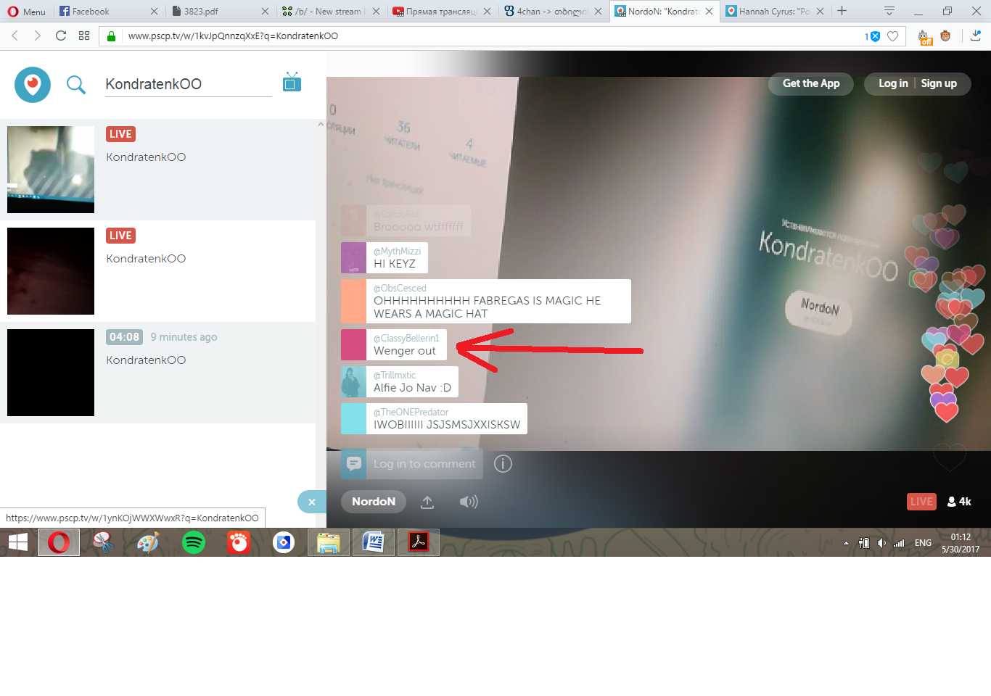This screenshot has width=991, height=696.
Task: Click the Periscope logo
Action: click(33, 85)
